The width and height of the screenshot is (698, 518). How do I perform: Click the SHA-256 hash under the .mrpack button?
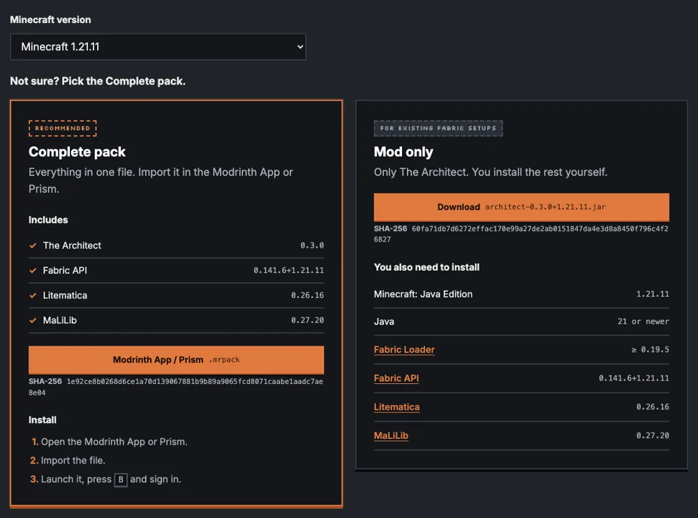pos(177,387)
